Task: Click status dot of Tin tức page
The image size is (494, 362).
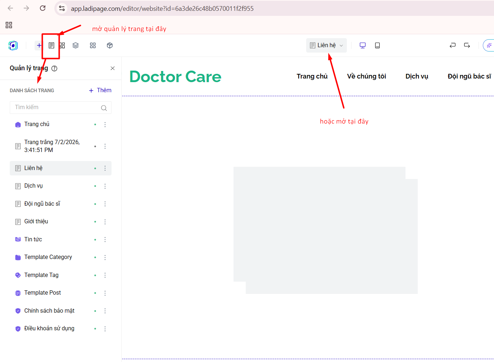Action: point(95,240)
